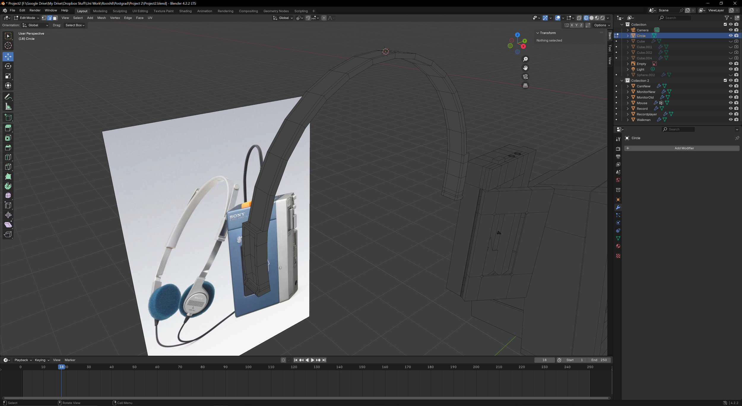Select the Measure tool
The height and width of the screenshot is (406, 742).
[x=8, y=106]
